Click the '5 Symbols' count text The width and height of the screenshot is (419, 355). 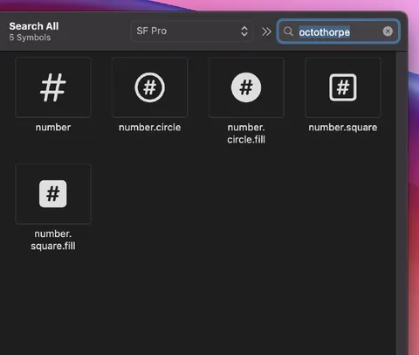30,38
